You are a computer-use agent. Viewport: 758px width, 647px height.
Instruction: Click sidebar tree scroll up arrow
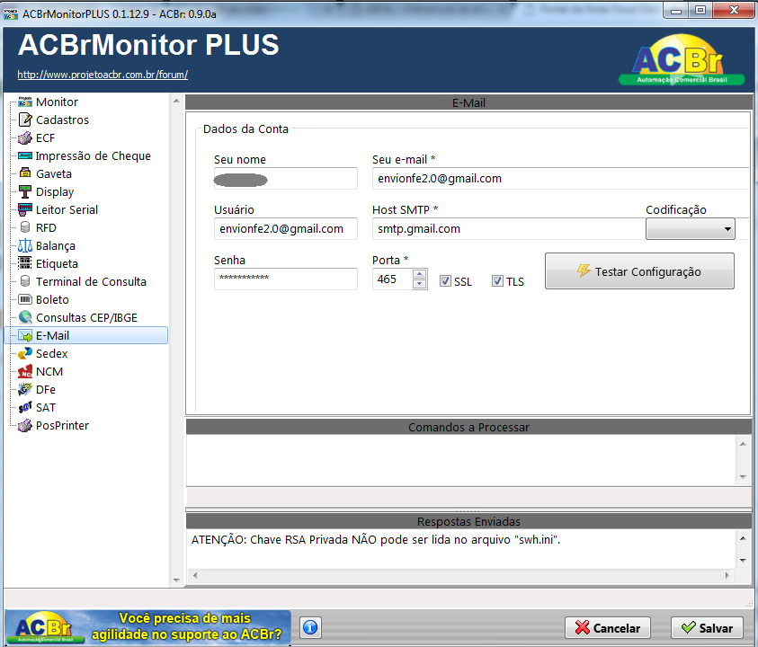tap(176, 101)
